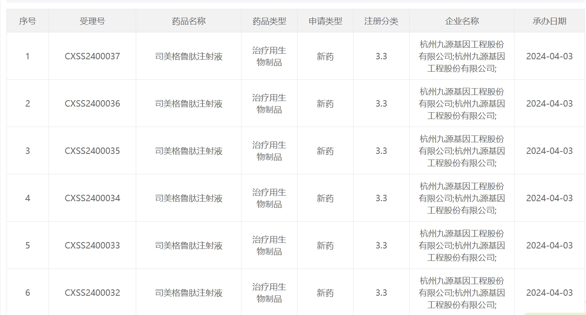Click serial number 4 in row CXSS2400034

pyautogui.click(x=27, y=198)
